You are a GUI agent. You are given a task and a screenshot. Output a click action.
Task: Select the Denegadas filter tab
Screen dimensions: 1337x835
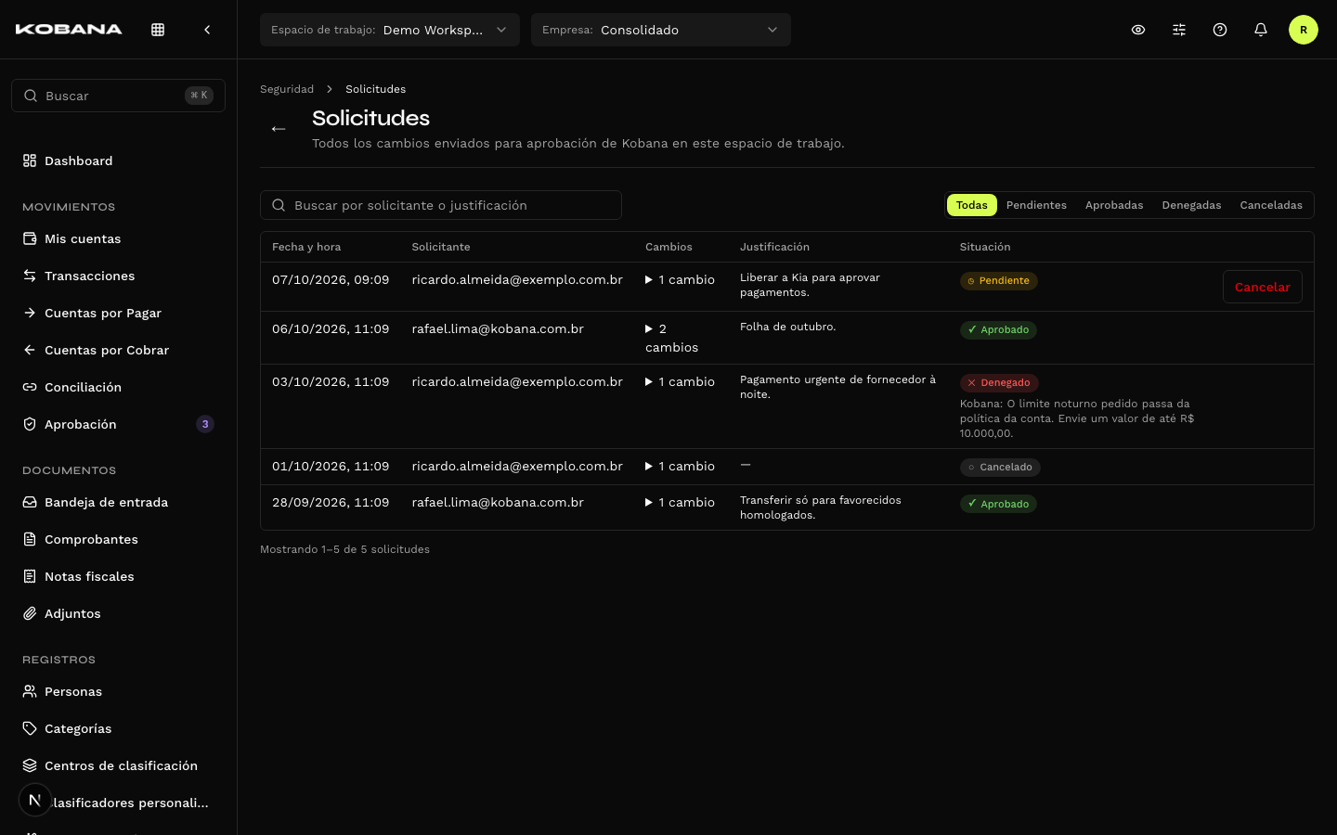[x=1191, y=205]
